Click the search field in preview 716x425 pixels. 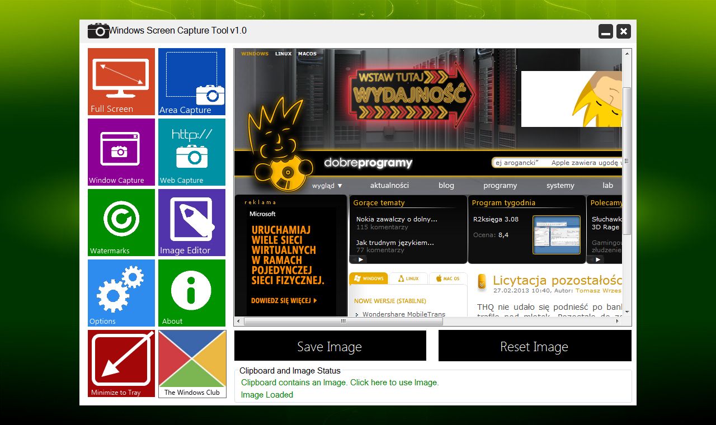(557, 163)
